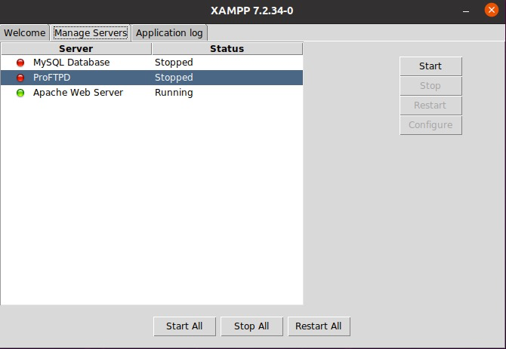The width and height of the screenshot is (506, 349).
Task: Open the Welcome tab
Action: coord(24,33)
